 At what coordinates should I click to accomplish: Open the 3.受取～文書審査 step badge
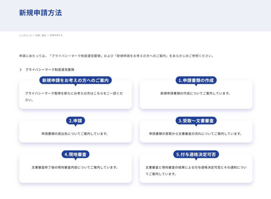click(x=196, y=120)
